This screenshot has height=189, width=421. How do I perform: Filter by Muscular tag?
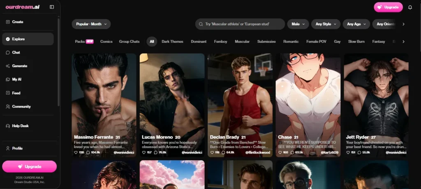point(242,42)
